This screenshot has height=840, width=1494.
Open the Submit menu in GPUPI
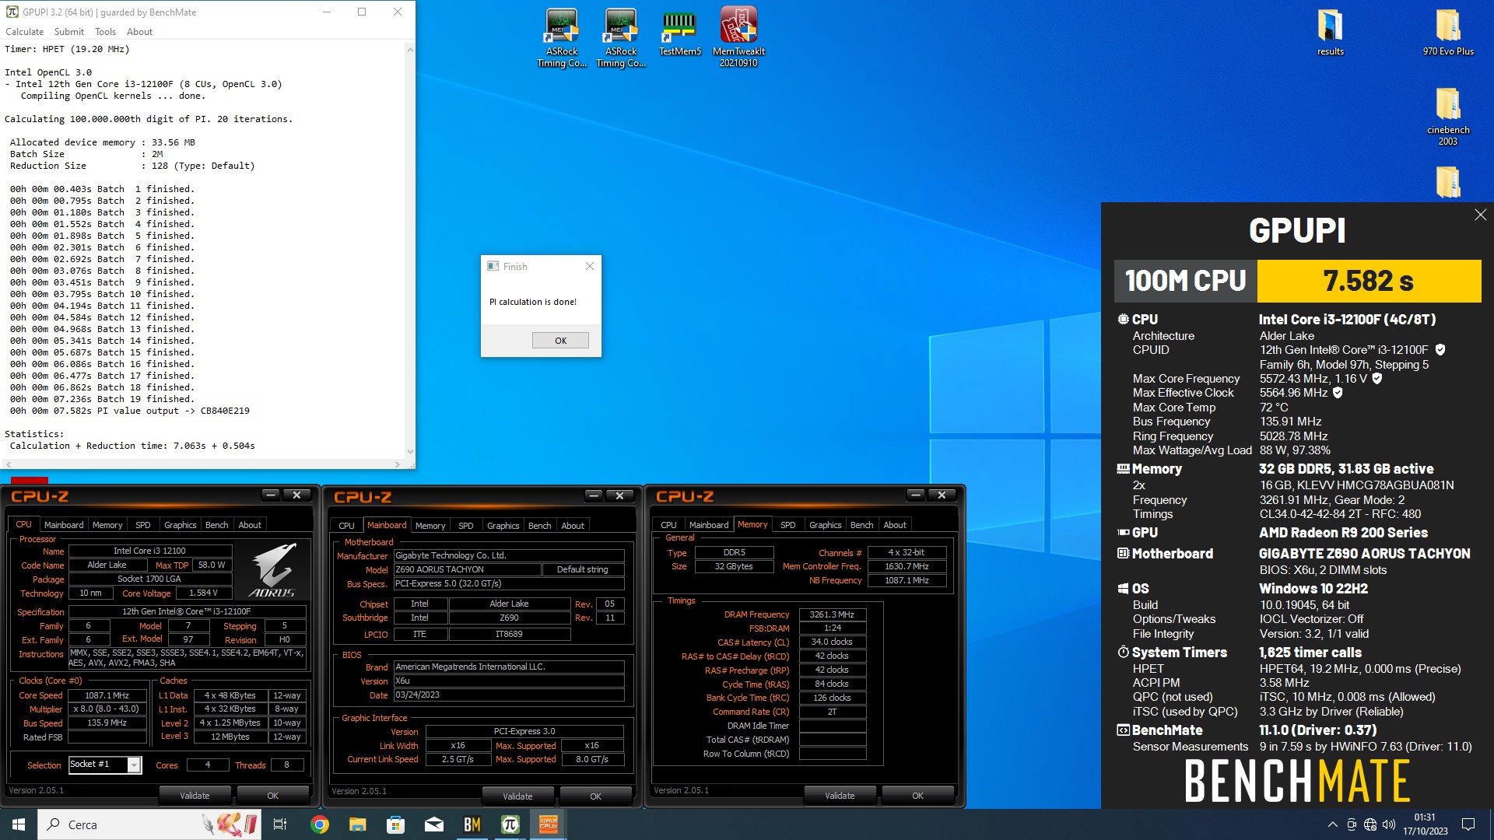[x=69, y=32]
